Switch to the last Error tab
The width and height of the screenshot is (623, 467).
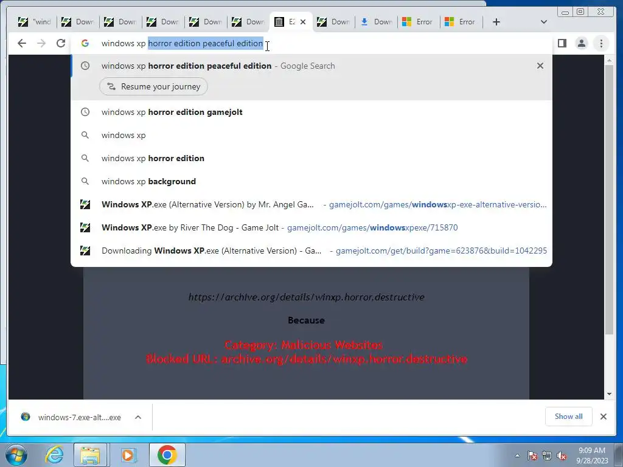coord(462,22)
